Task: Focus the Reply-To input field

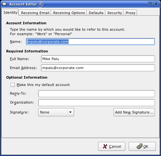Action: click(97, 94)
